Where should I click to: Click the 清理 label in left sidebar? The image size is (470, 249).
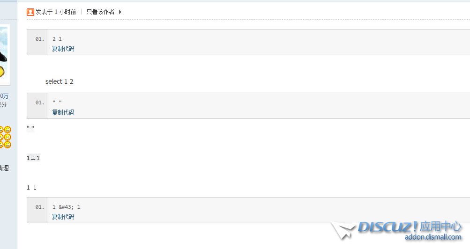(x=4, y=168)
